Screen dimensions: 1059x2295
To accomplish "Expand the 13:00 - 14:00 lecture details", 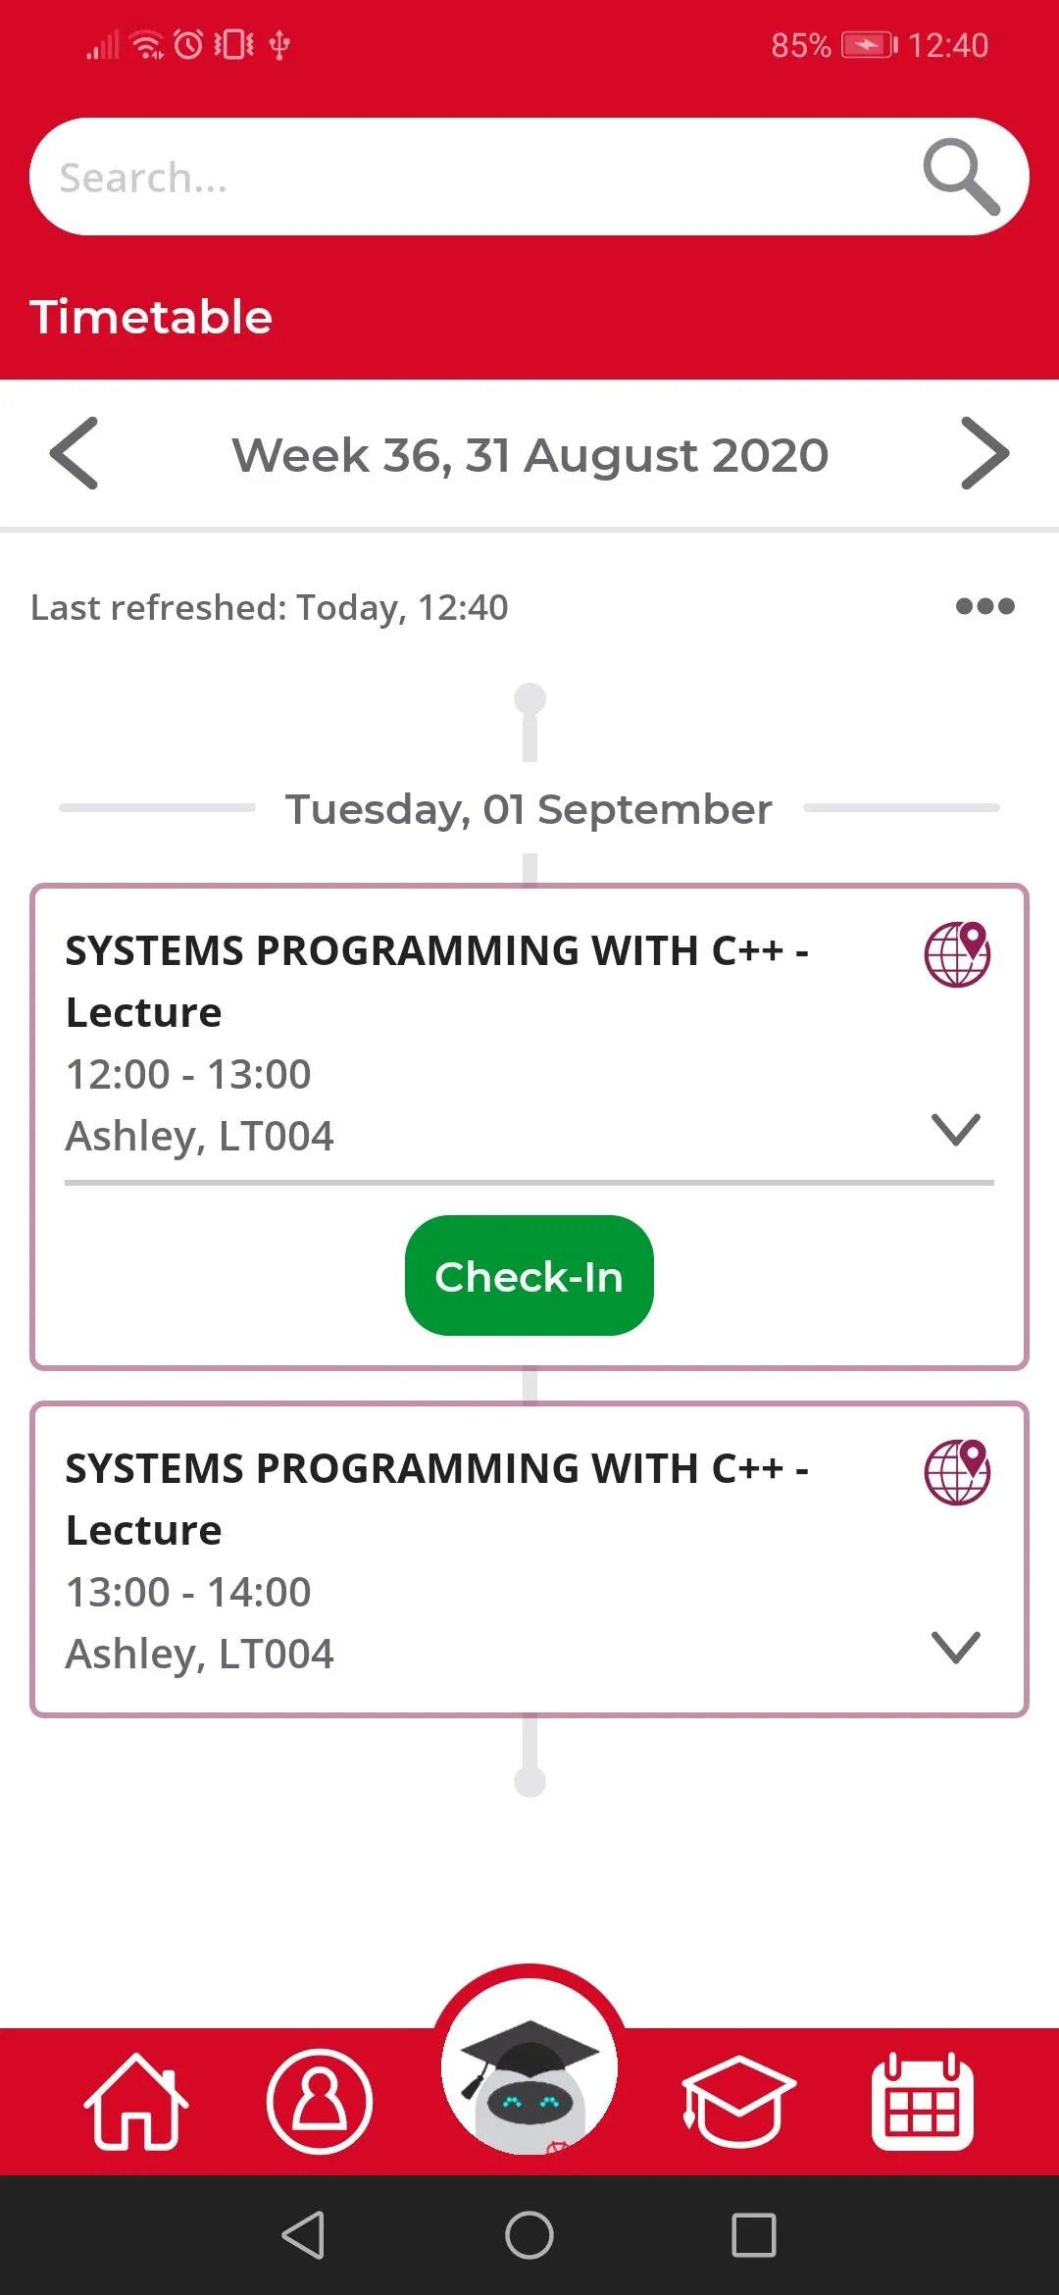I will [956, 1648].
